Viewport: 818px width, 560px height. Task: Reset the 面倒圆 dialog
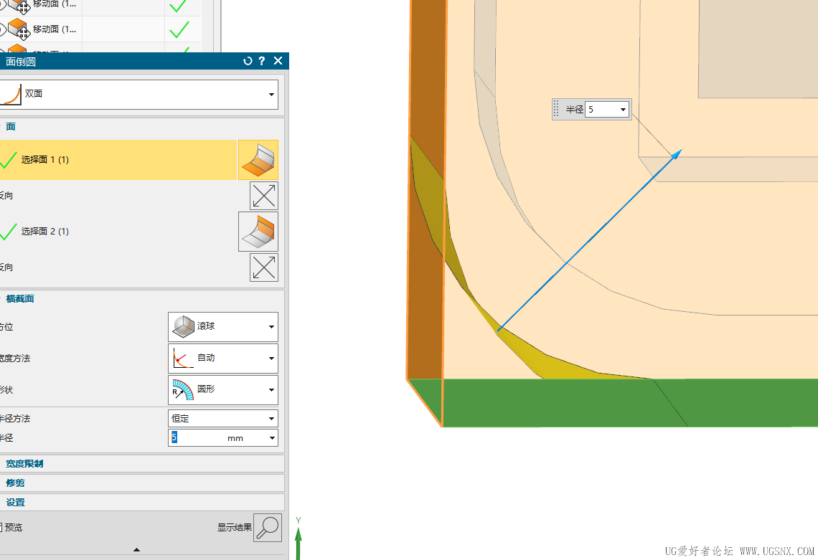pos(248,61)
